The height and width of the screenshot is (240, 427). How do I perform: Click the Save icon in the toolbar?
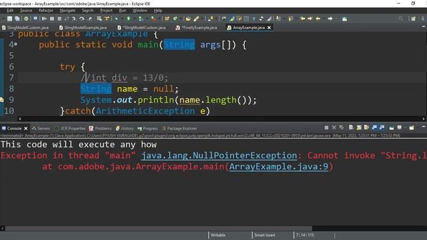[9, 19]
